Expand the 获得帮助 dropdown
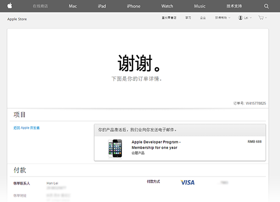 click(222, 18)
